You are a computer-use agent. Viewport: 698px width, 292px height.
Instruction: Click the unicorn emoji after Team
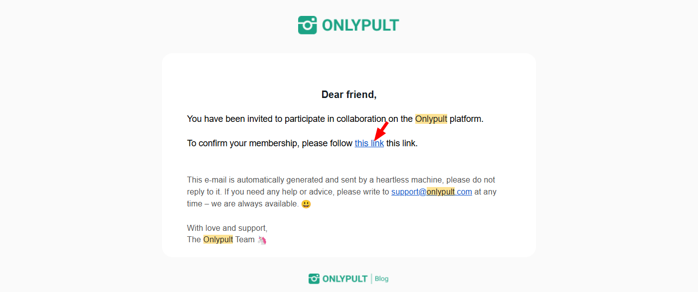click(262, 240)
